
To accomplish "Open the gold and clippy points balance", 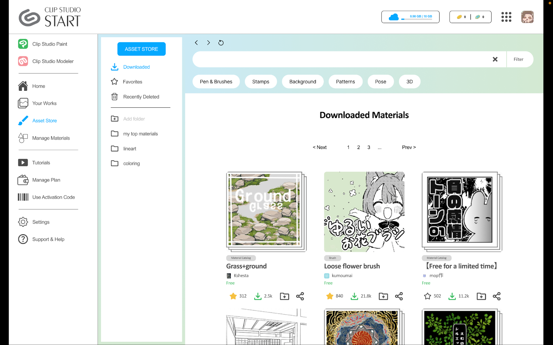I will [x=470, y=17].
